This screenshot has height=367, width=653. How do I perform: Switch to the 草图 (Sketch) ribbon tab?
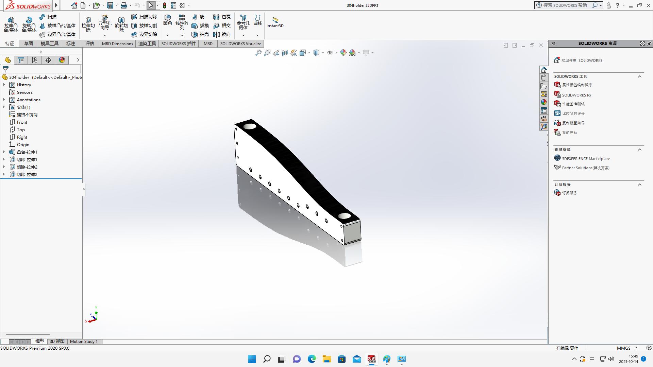click(x=28, y=43)
